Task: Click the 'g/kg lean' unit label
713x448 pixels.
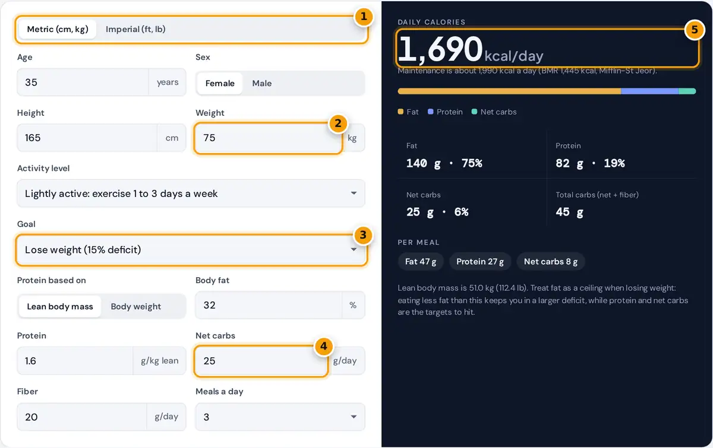Action: pyautogui.click(x=160, y=361)
